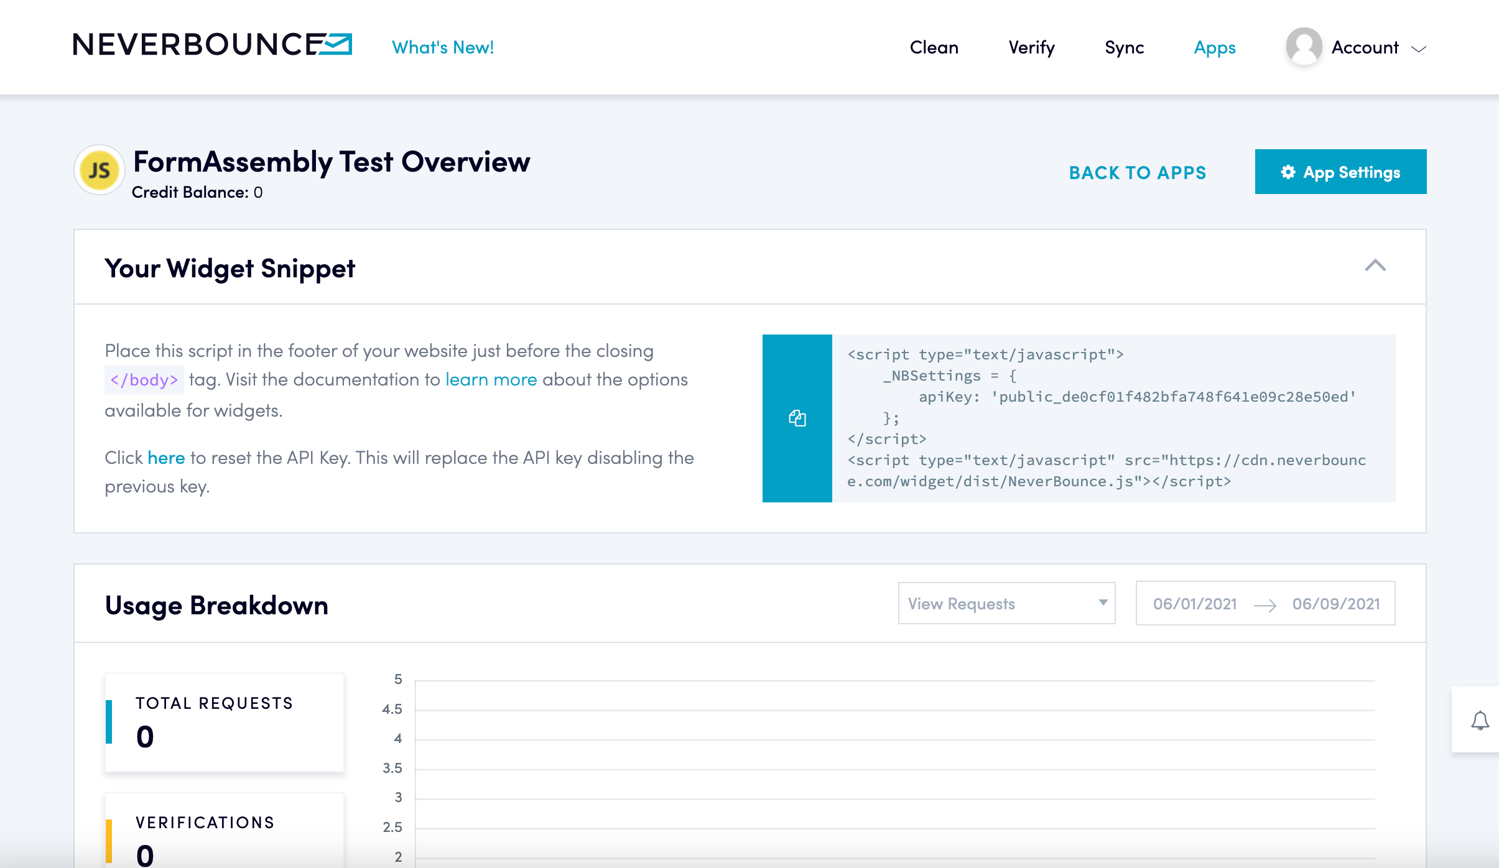Click the Usage Breakdown heading
1499x868 pixels.
click(x=216, y=605)
